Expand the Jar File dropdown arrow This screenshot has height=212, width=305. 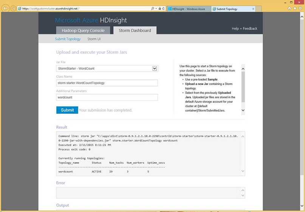click(155, 69)
